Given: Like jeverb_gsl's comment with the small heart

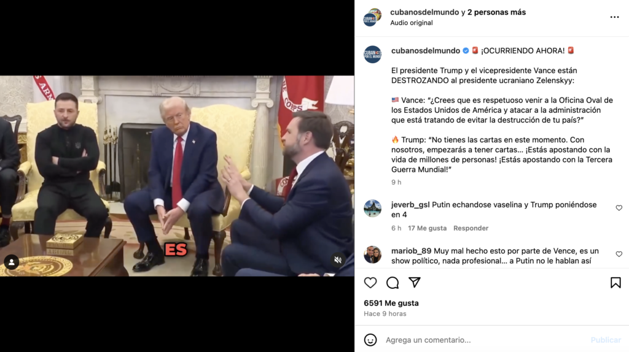Looking at the screenshot, I should [619, 208].
